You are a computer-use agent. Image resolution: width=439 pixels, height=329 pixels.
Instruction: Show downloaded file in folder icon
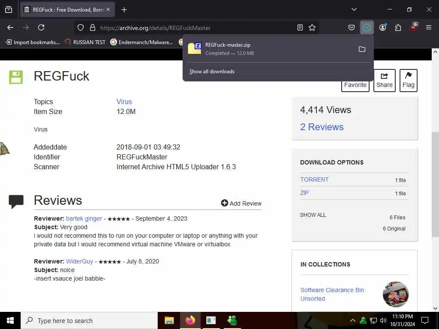362,49
